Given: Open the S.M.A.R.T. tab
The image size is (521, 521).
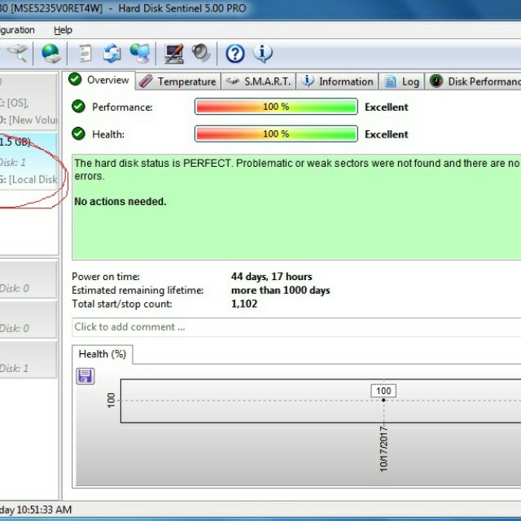Looking at the screenshot, I should 257,81.
